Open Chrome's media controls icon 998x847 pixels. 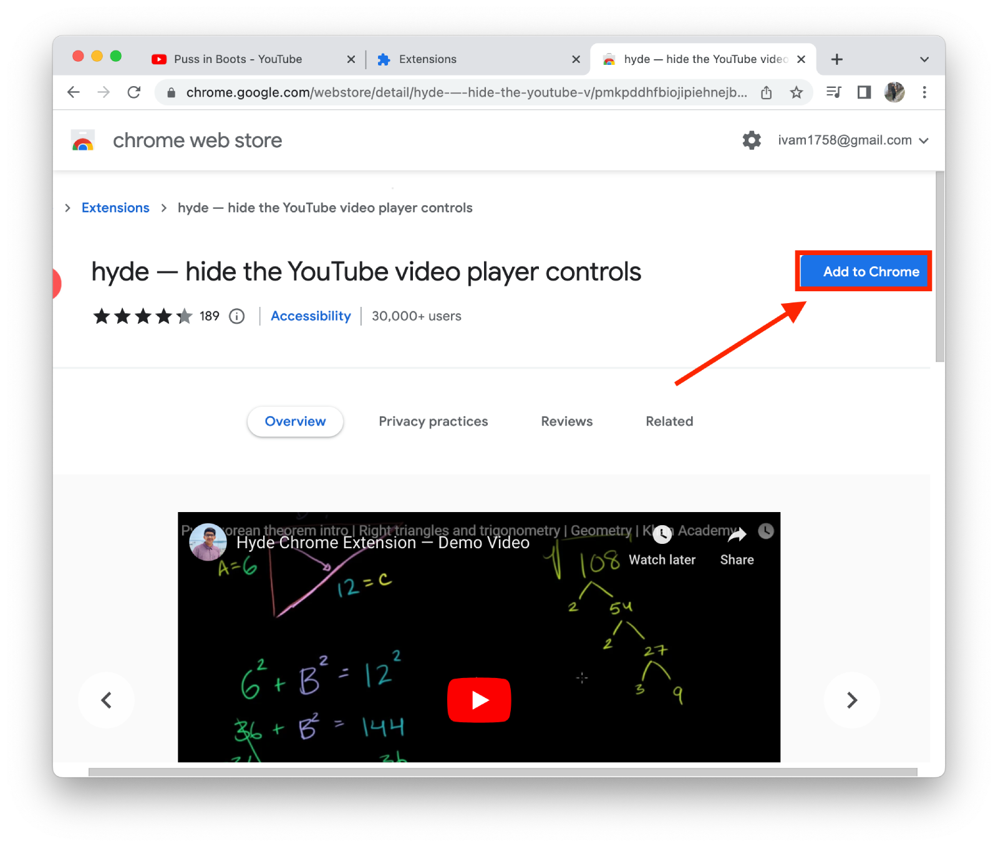[833, 92]
